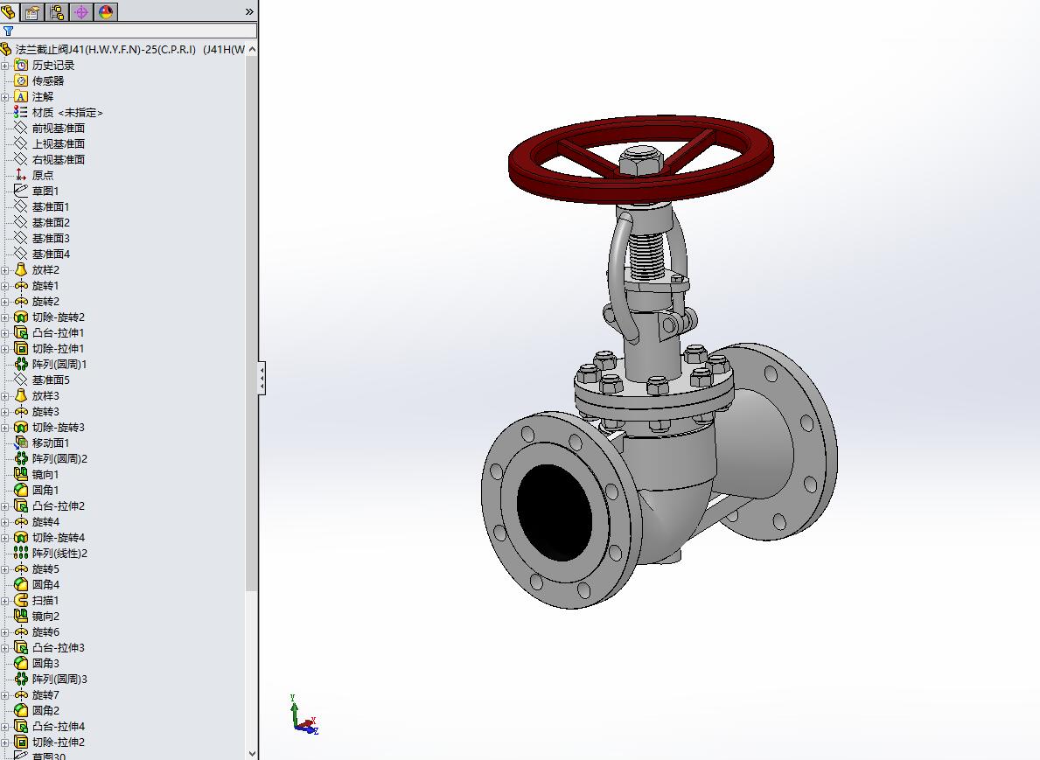The height and width of the screenshot is (760, 1040).
Task: Expand the 切除-旋转2 feature
Action: coord(5,317)
